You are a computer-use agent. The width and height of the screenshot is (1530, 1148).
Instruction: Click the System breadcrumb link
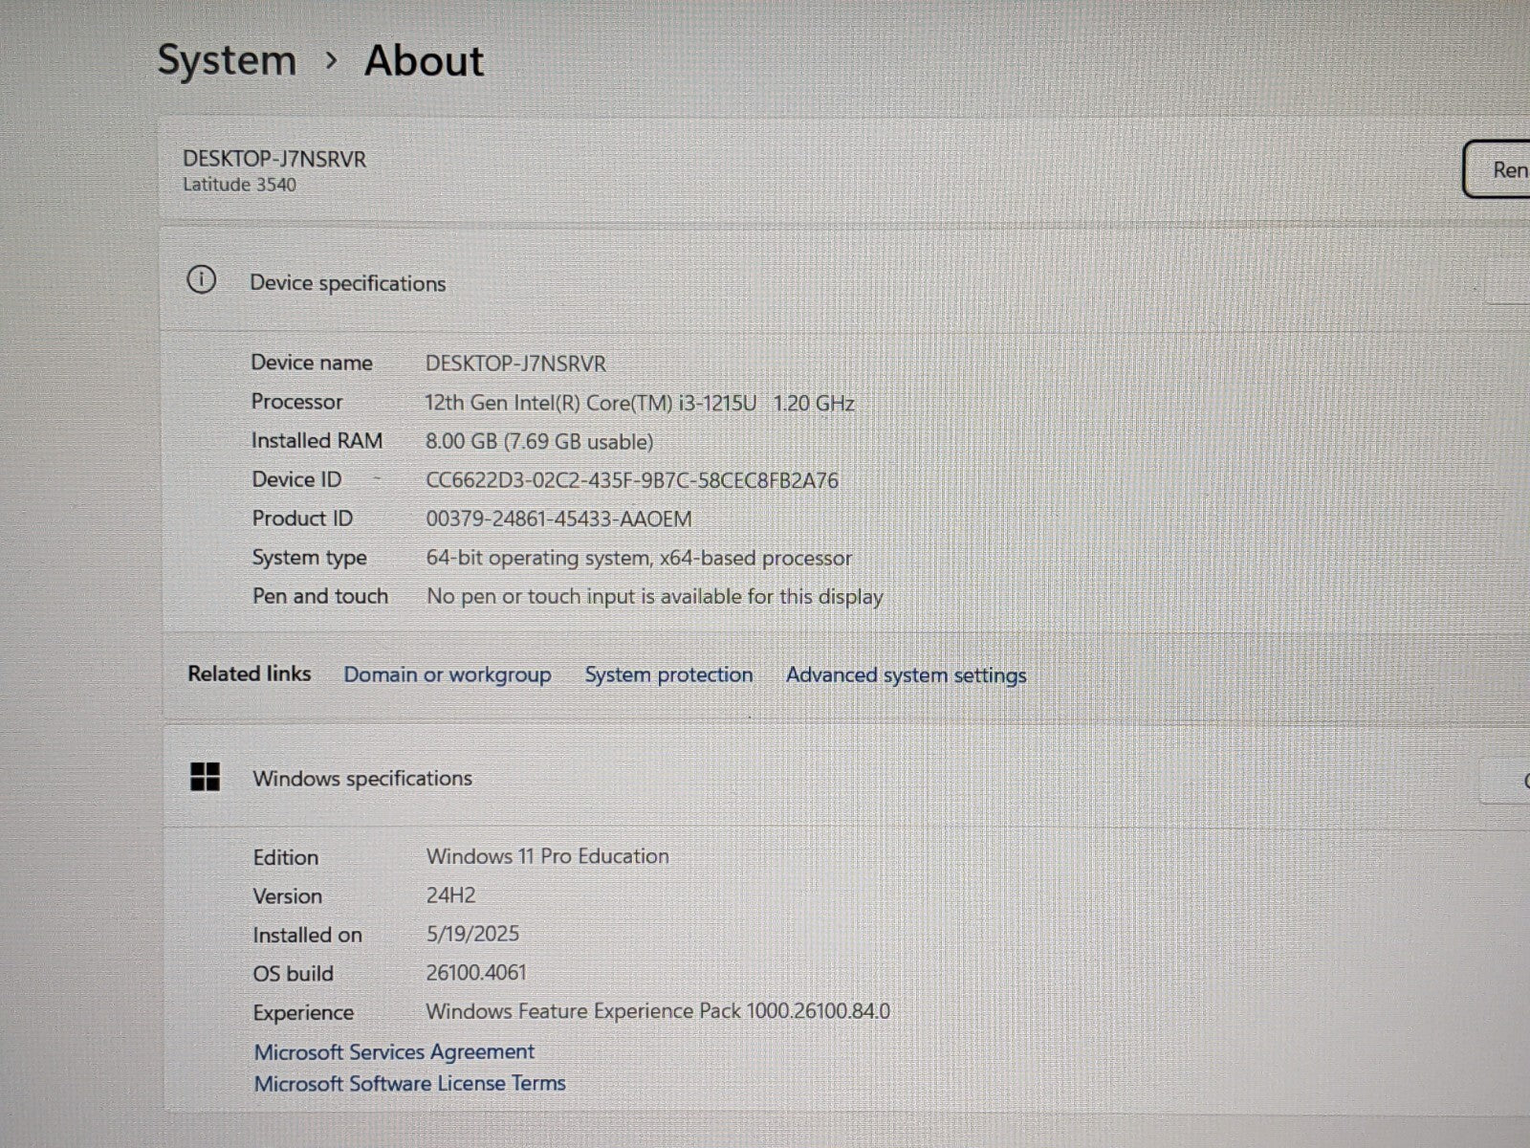pyautogui.click(x=227, y=60)
